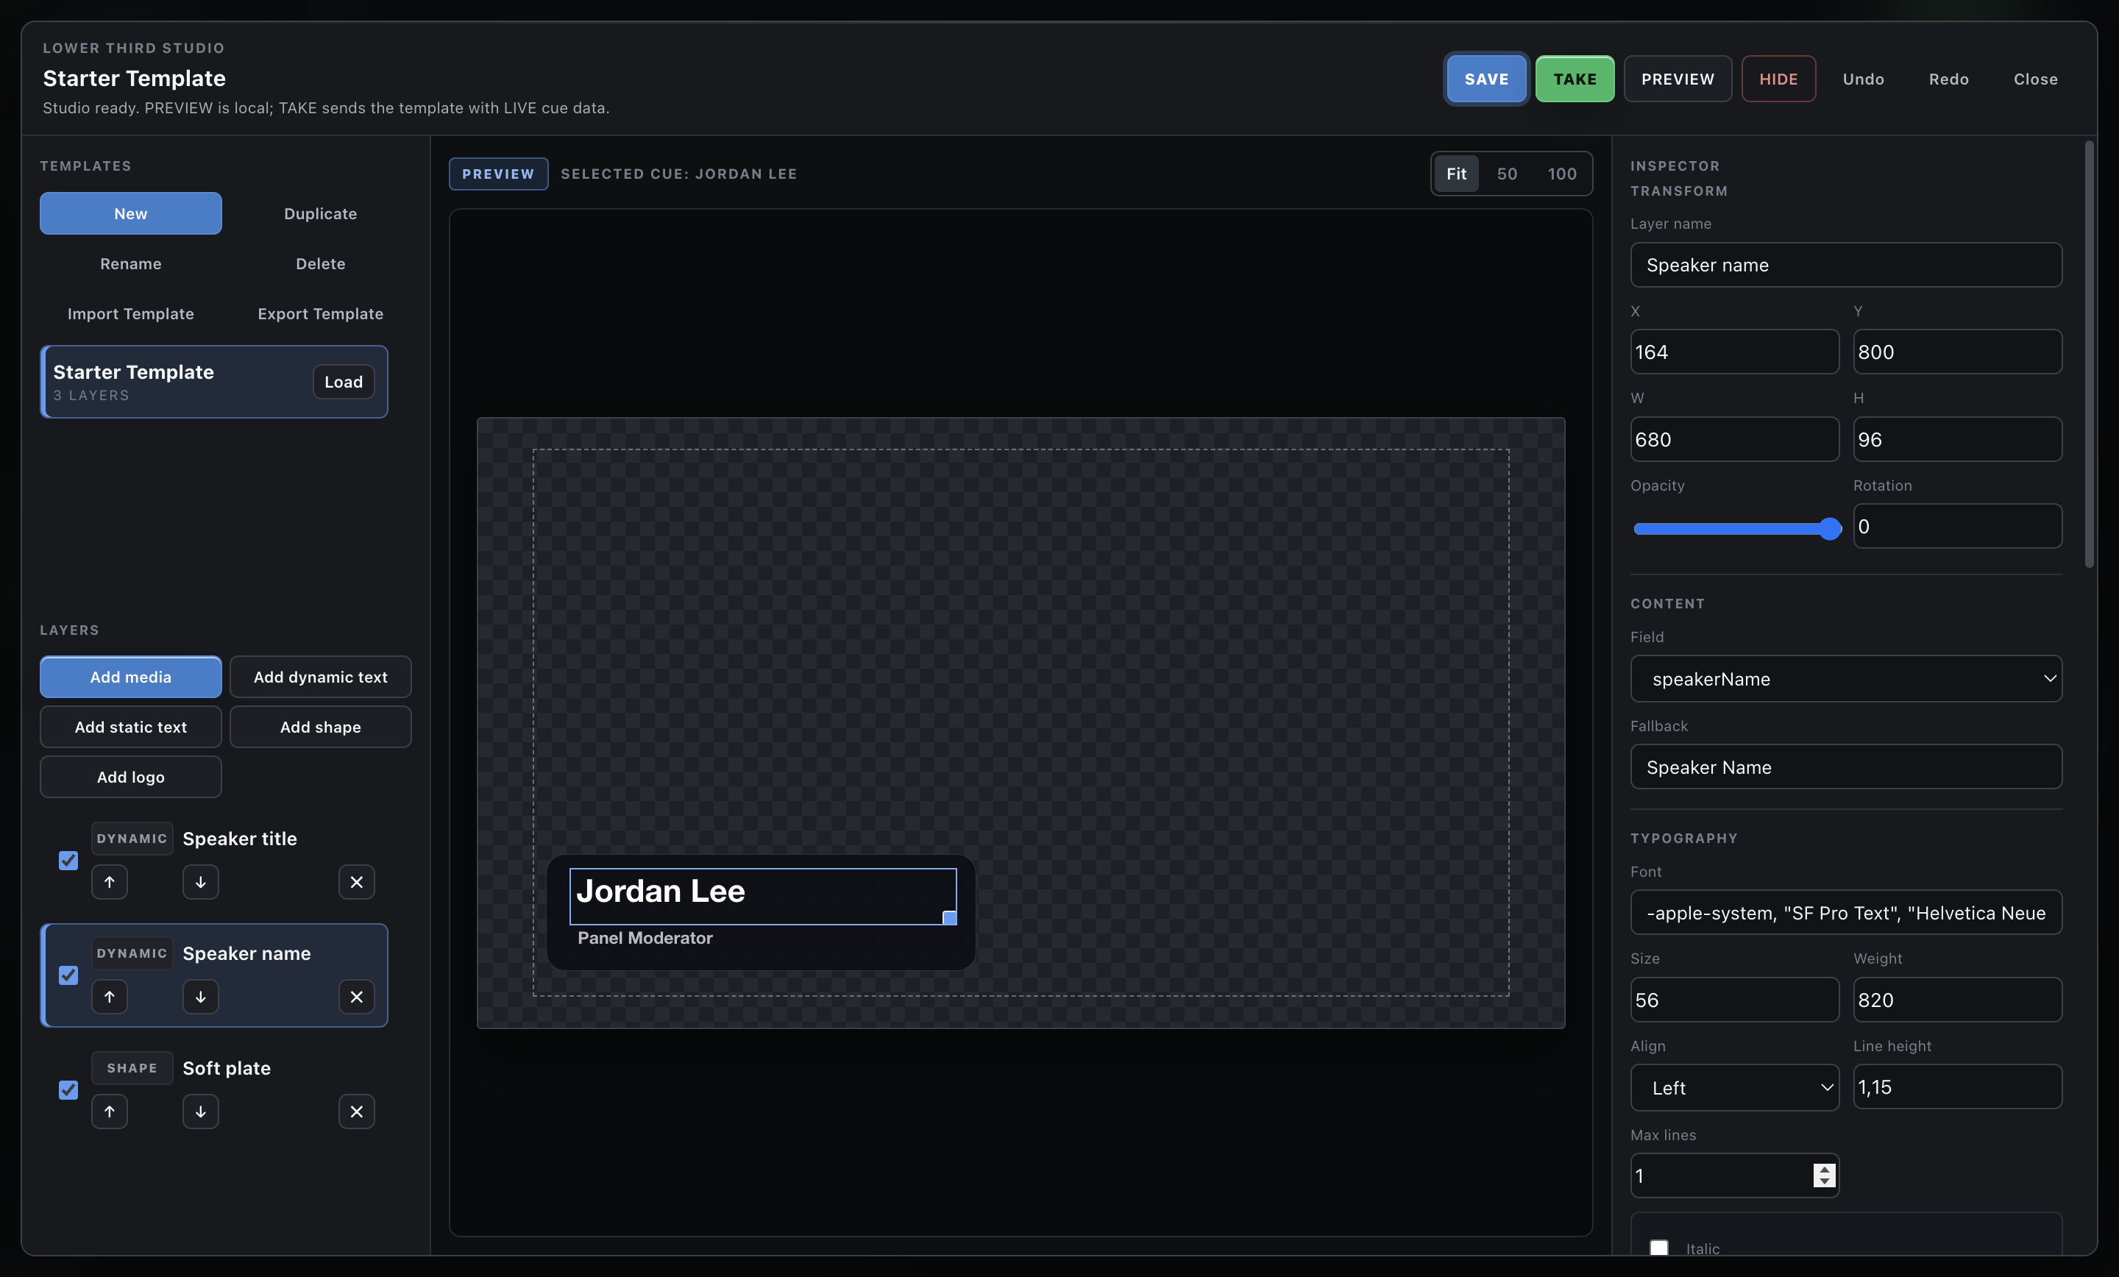Click Add logo button
The image size is (2119, 1277).
click(131, 777)
